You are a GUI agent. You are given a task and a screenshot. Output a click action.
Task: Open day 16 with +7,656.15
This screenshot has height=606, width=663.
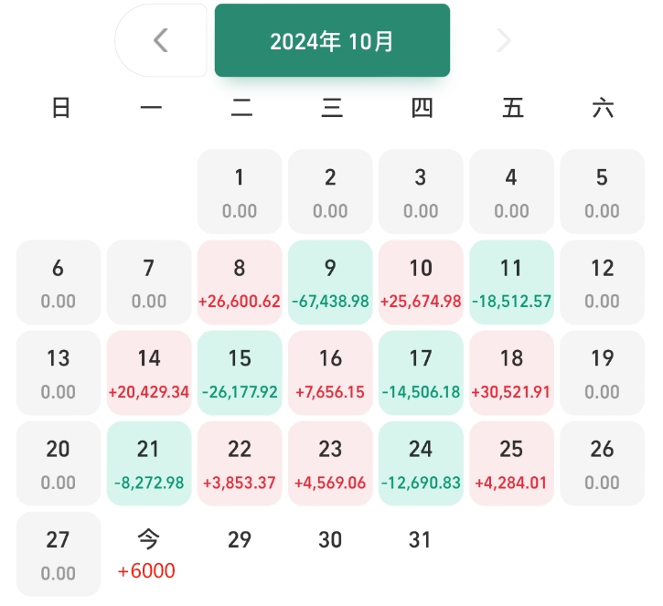click(330, 373)
